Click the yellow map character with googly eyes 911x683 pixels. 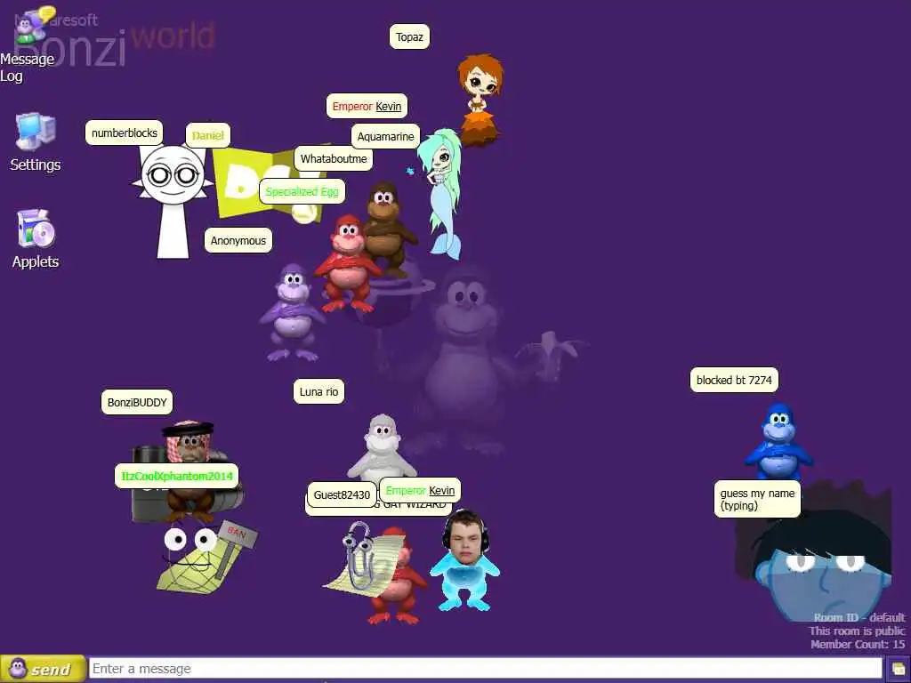tap(195, 558)
